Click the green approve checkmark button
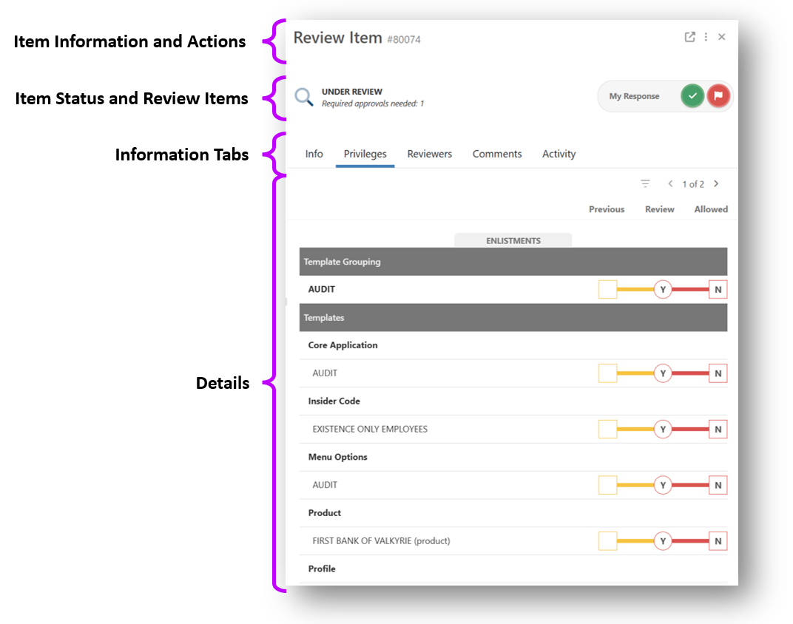793x624 pixels. [x=692, y=96]
